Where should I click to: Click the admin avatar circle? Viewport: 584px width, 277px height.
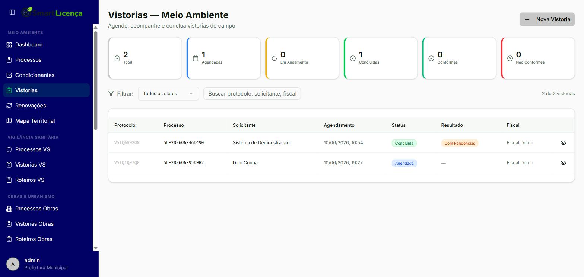(x=13, y=264)
